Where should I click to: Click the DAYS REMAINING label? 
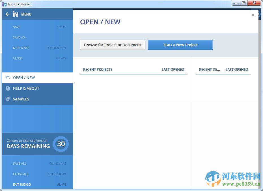point(28,146)
